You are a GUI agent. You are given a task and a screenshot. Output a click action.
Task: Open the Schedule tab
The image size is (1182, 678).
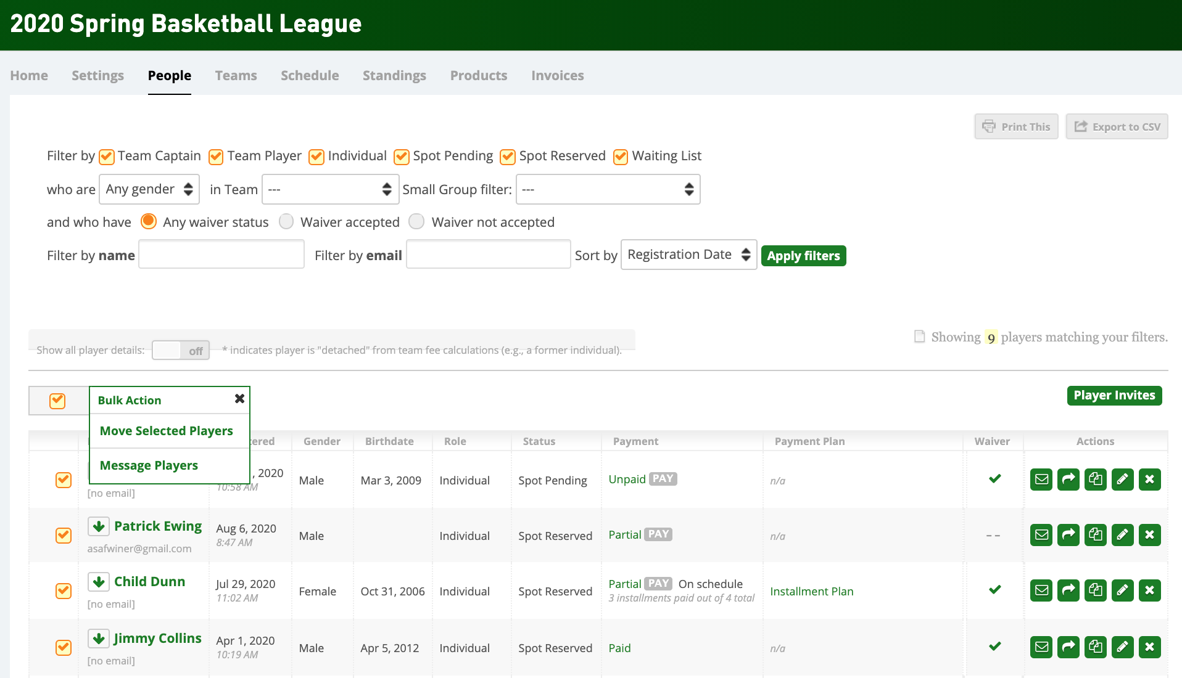(x=310, y=75)
